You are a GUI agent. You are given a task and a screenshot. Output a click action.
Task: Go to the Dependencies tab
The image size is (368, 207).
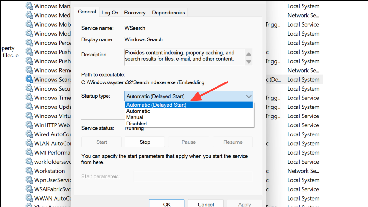[x=168, y=13]
